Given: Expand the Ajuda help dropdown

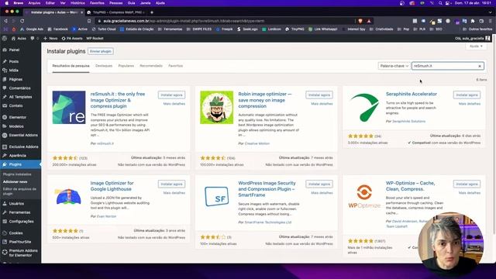Looking at the screenshot, I should coord(476,46).
